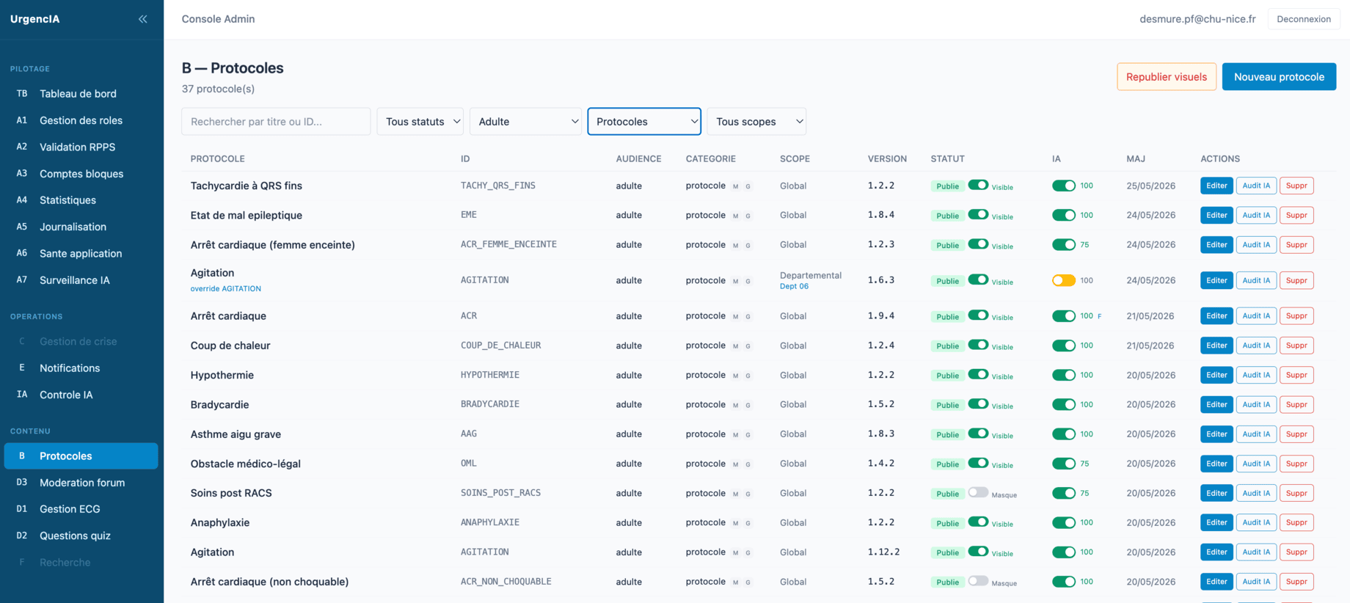The height and width of the screenshot is (603, 1350).
Task: Open Moderation forum section
Action: tap(81, 483)
